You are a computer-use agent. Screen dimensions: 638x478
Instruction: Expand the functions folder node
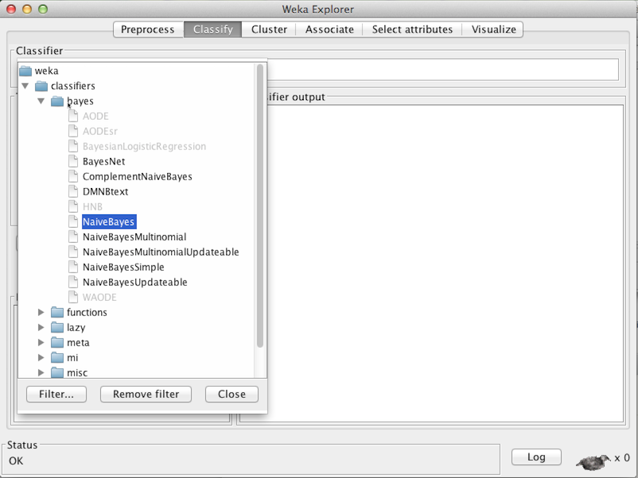[x=41, y=312]
